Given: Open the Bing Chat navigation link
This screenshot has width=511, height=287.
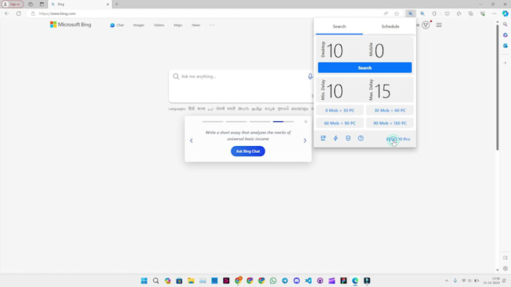Looking at the screenshot, I should [x=117, y=25].
